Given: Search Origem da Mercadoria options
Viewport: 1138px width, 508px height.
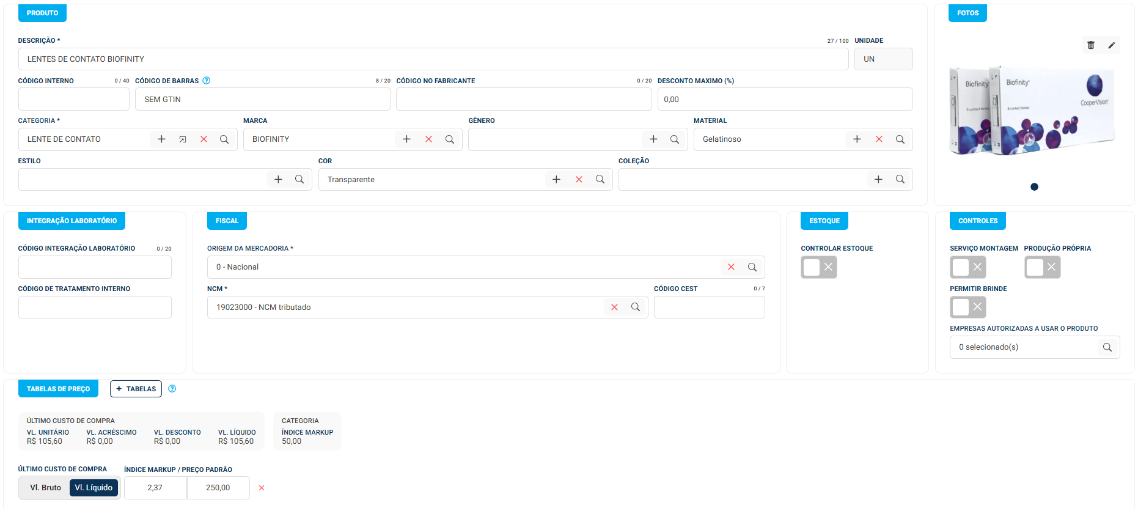Looking at the screenshot, I should tap(752, 267).
